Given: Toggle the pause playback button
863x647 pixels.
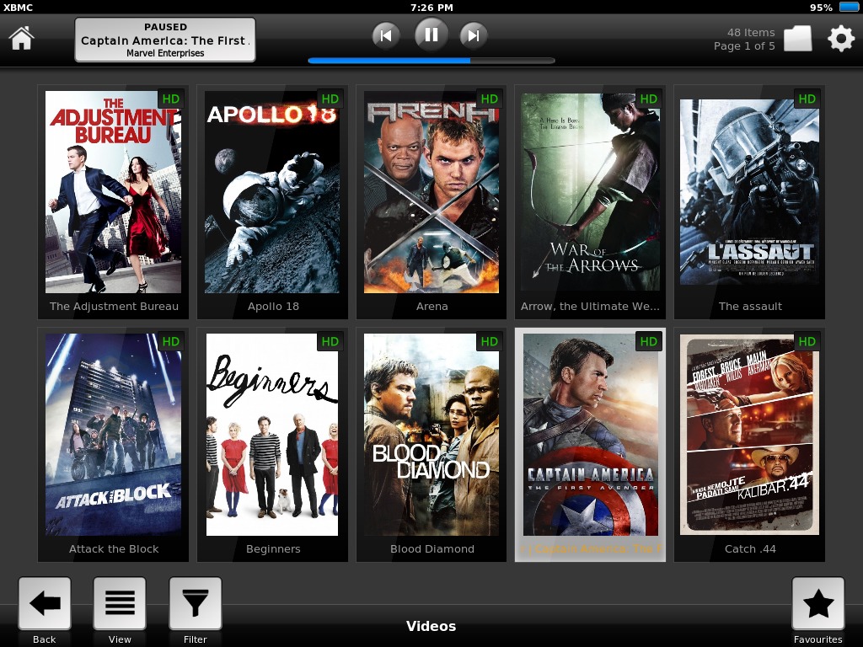Looking at the screenshot, I should pyautogui.click(x=431, y=35).
